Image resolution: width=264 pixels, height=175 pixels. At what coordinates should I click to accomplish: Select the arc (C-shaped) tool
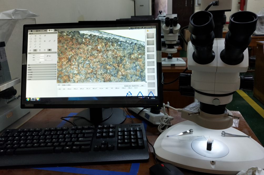pyautogui.click(x=31, y=44)
